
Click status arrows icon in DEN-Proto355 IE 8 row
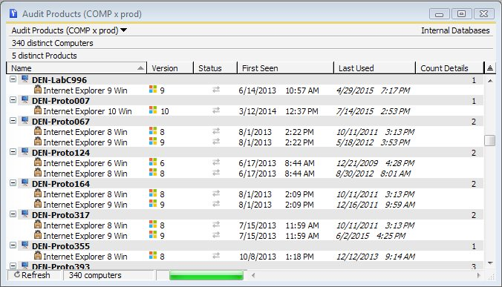(216, 256)
